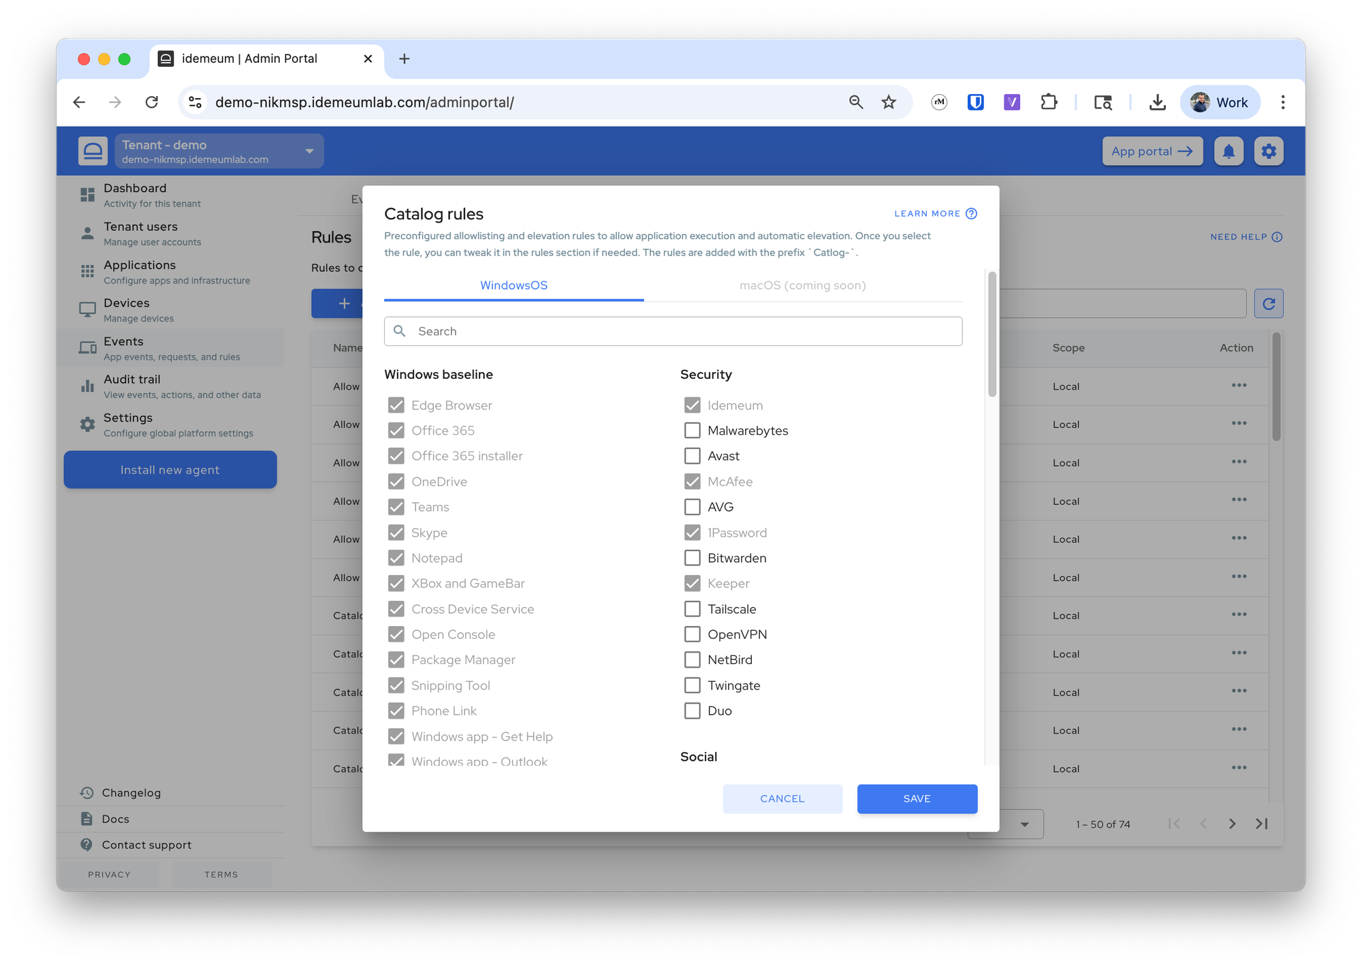Image resolution: width=1362 pixels, height=966 pixels.
Task: Open the header settings gear button
Action: pyautogui.click(x=1269, y=151)
